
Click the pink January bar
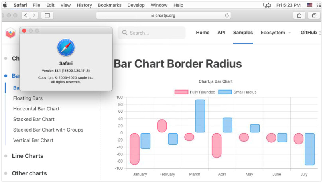pos(134,149)
